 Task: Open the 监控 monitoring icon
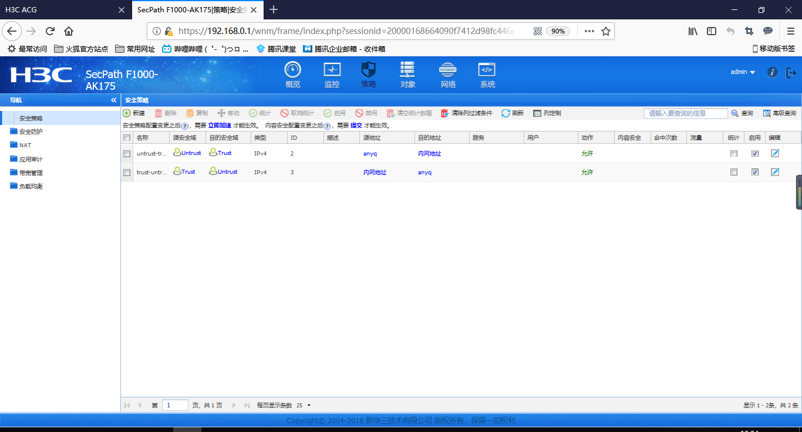point(332,70)
